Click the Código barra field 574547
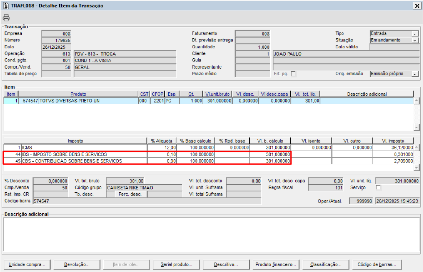The height and width of the screenshot is (272, 423). (x=147, y=201)
